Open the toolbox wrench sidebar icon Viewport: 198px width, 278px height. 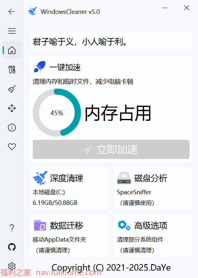[x=12, y=70]
